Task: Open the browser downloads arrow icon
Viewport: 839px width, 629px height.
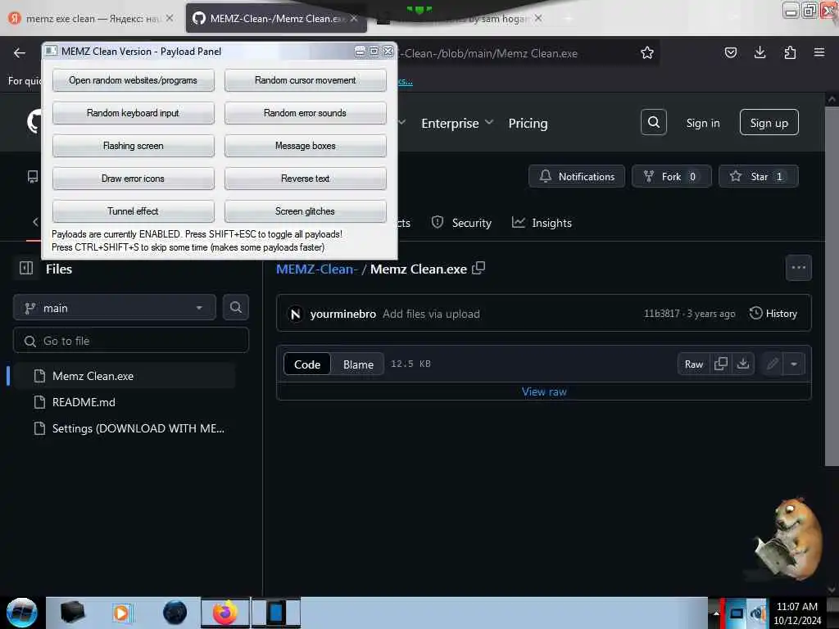Action: (760, 52)
